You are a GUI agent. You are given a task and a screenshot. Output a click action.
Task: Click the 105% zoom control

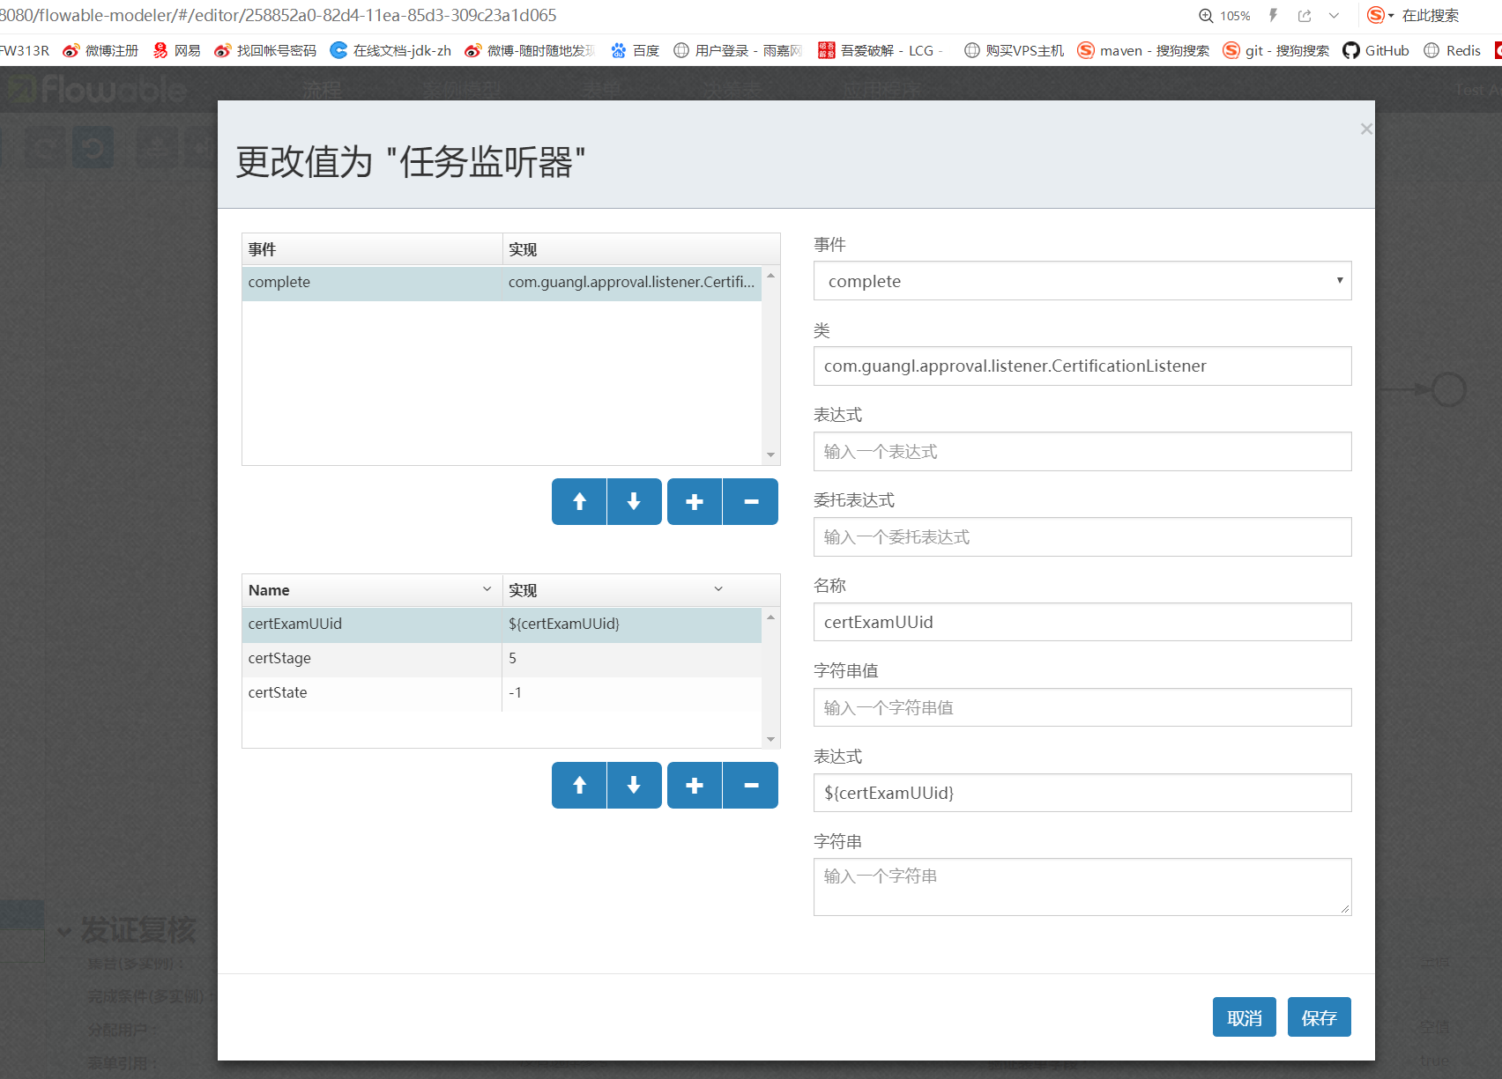[1225, 15]
